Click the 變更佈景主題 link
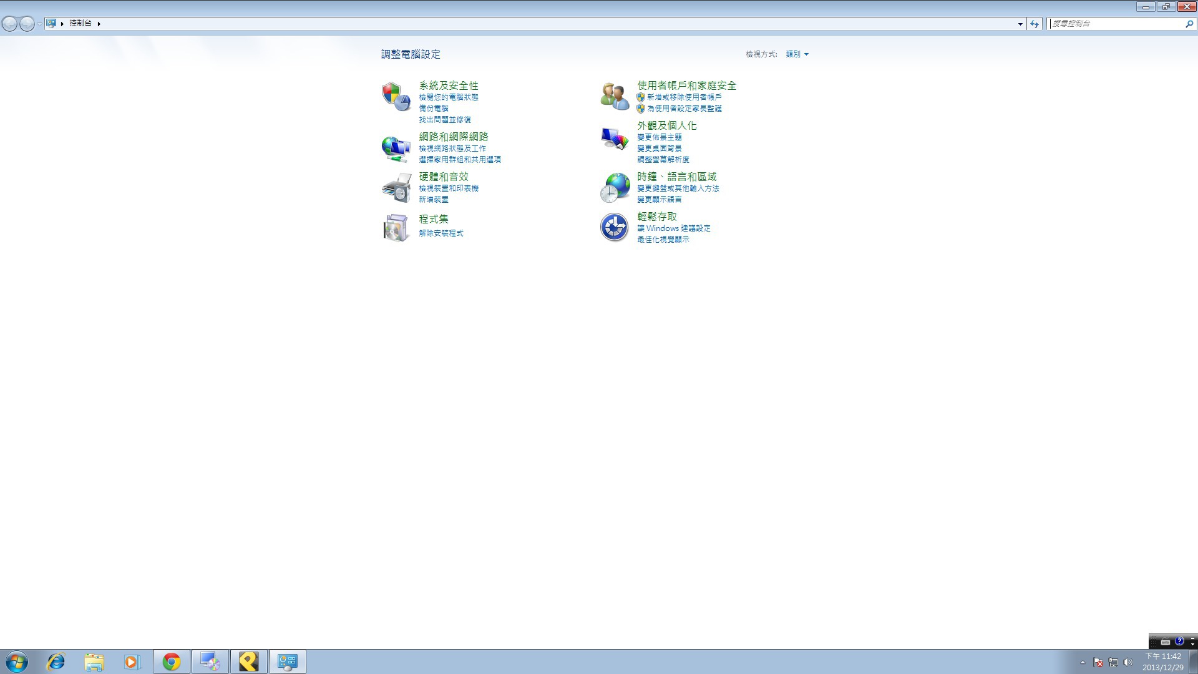Image resolution: width=1198 pixels, height=674 pixels. [660, 137]
